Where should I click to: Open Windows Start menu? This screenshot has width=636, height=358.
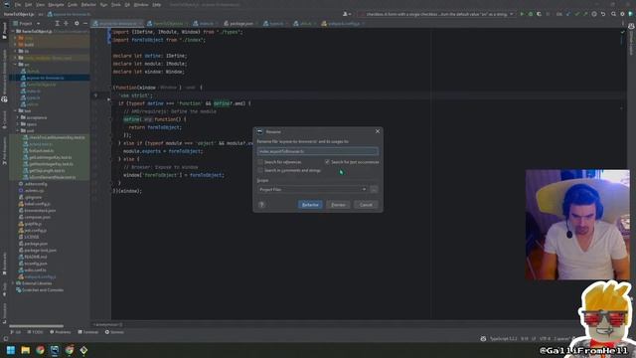pos(11,350)
